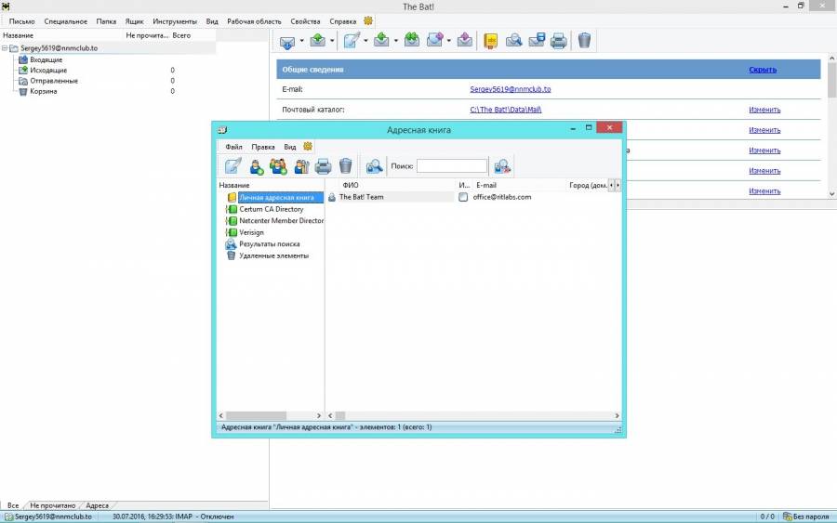Select the Certum CA Directory entry
The width and height of the screenshot is (837, 523).
pyautogui.click(x=271, y=209)
